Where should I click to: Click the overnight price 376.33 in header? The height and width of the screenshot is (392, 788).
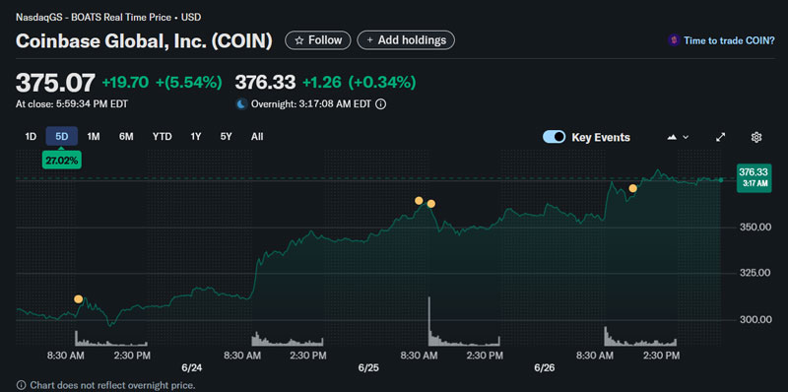265,83
